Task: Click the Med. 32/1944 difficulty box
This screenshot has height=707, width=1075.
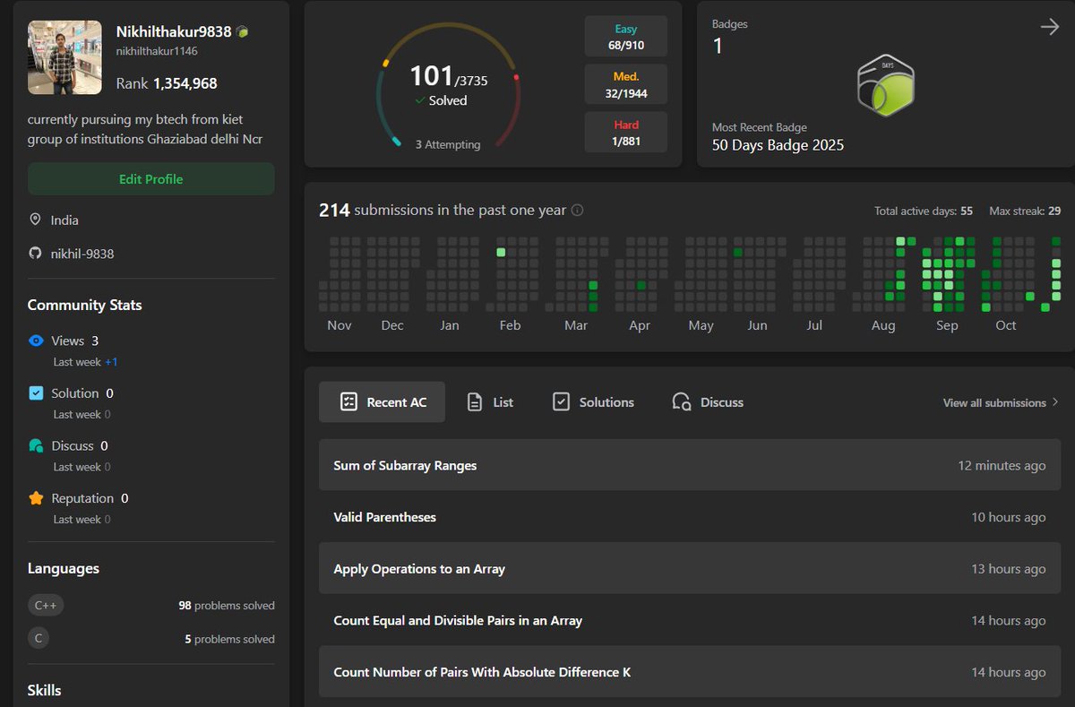Action: 626,84
